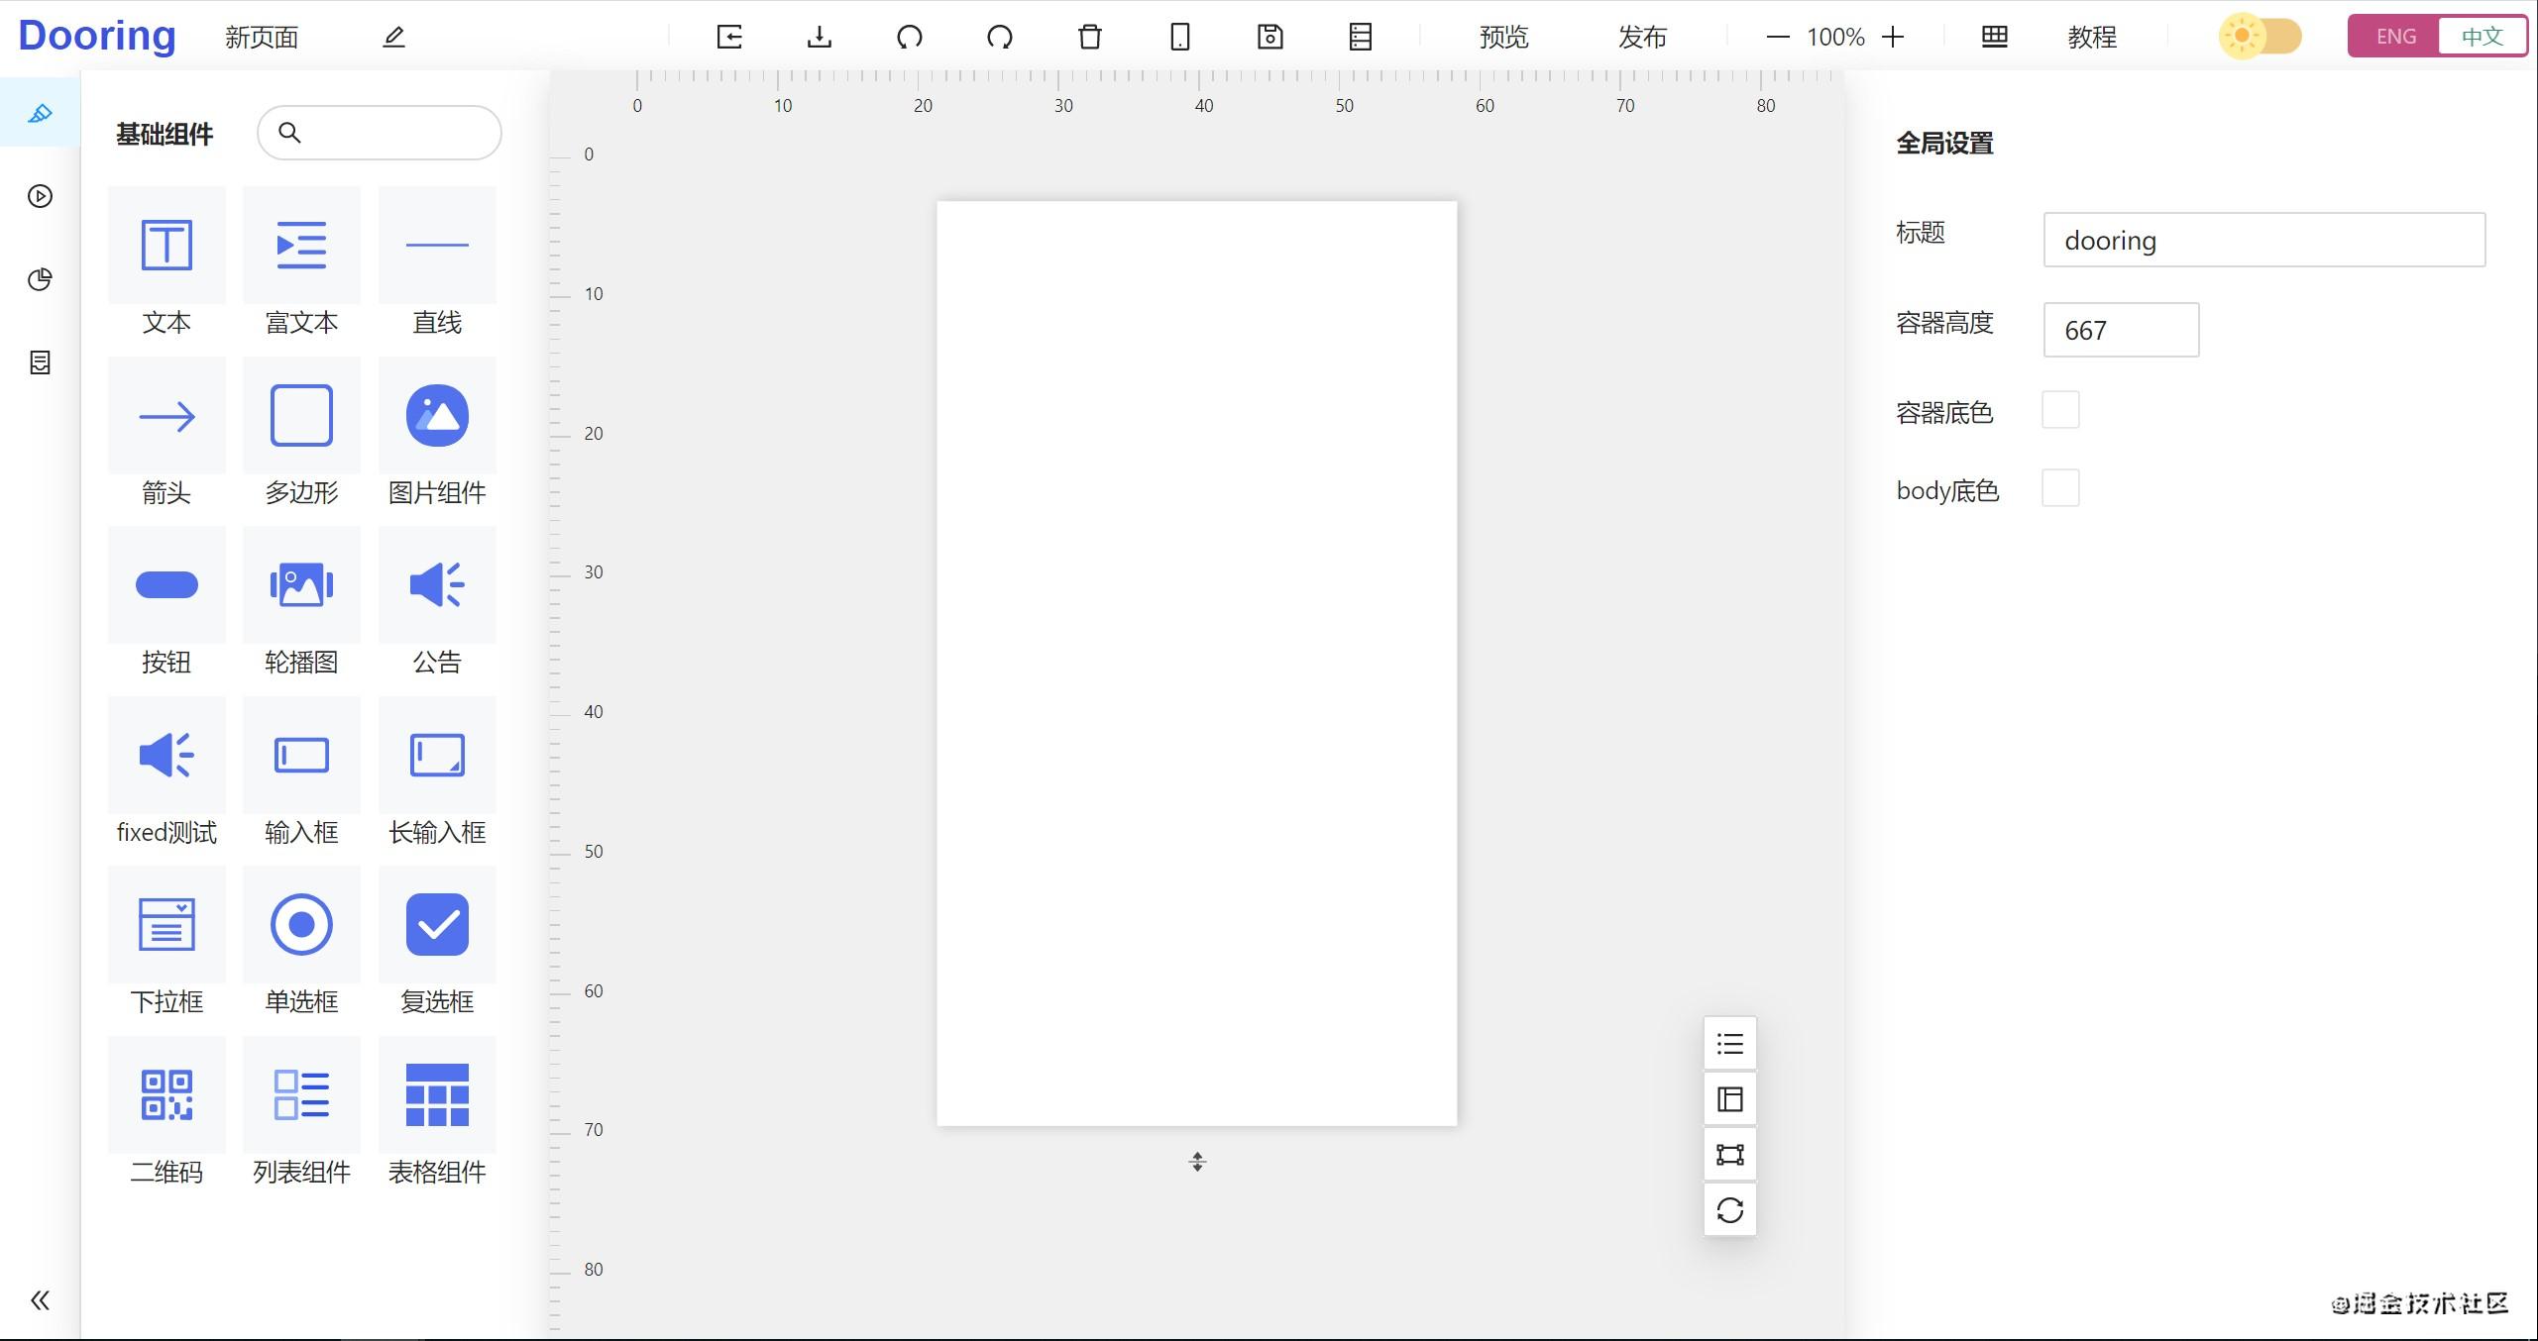This screenshot has height=1341, width=2538.
Task: Click the 100% zoom value
Action: [x=1835, y=37]
